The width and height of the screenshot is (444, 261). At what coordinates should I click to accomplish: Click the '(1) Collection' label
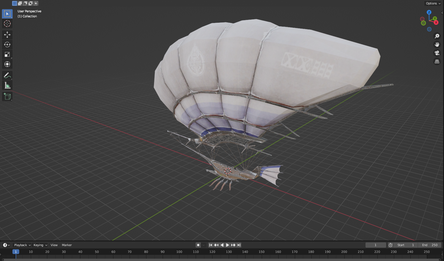click(x=27, y=16)
